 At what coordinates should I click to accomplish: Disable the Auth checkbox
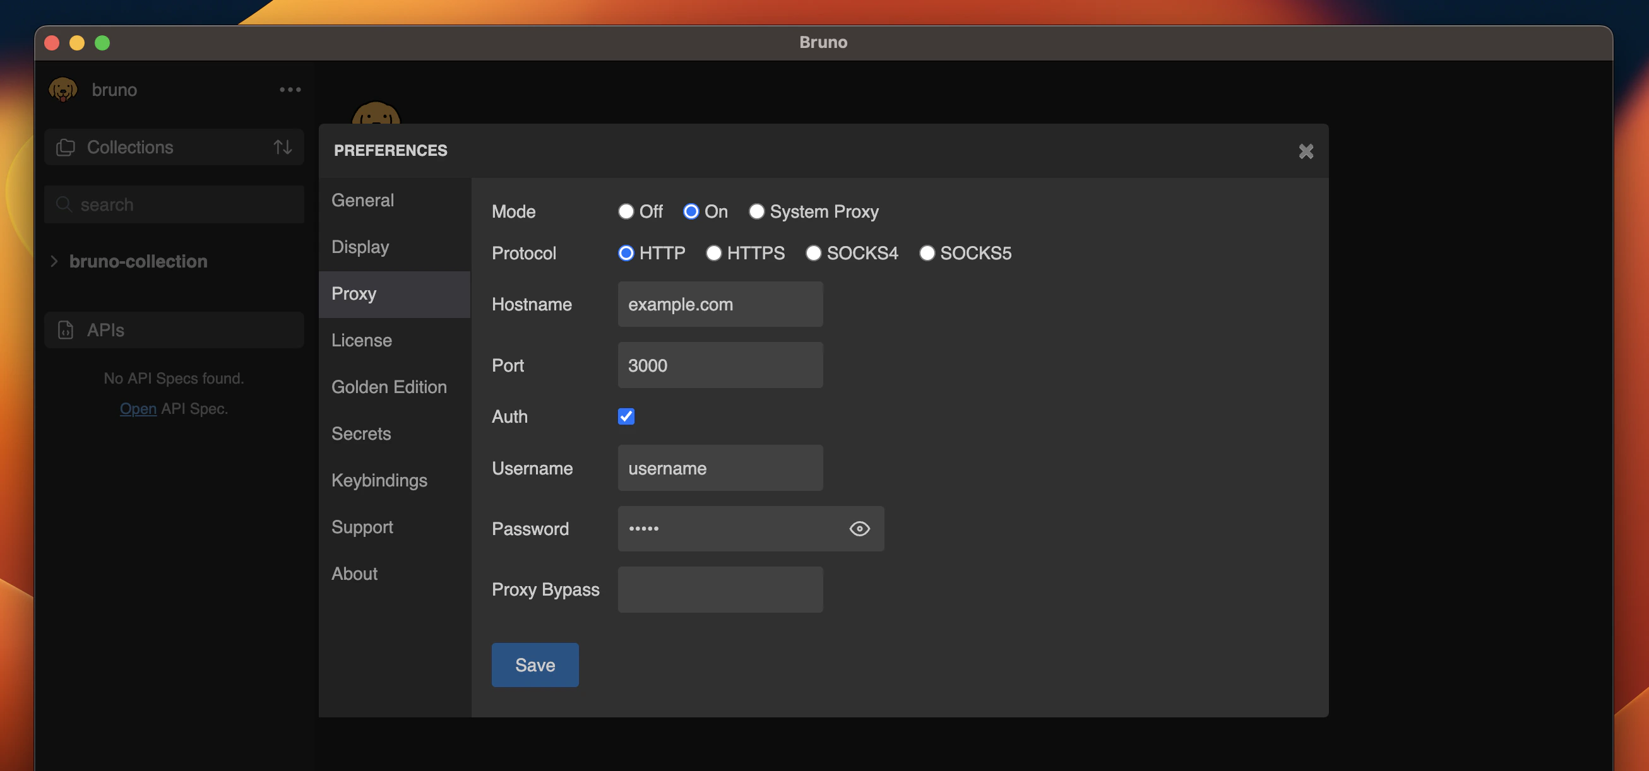[626, 416]
